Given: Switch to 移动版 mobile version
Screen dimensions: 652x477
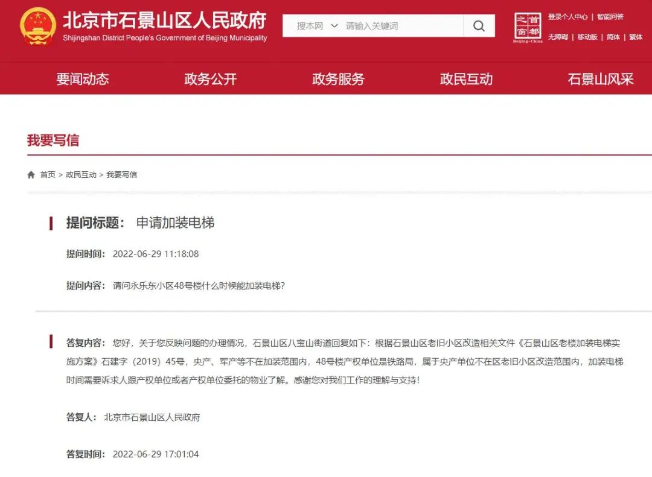Looking at the screenshot, I should pyautogui.click(x=587, y=37).
